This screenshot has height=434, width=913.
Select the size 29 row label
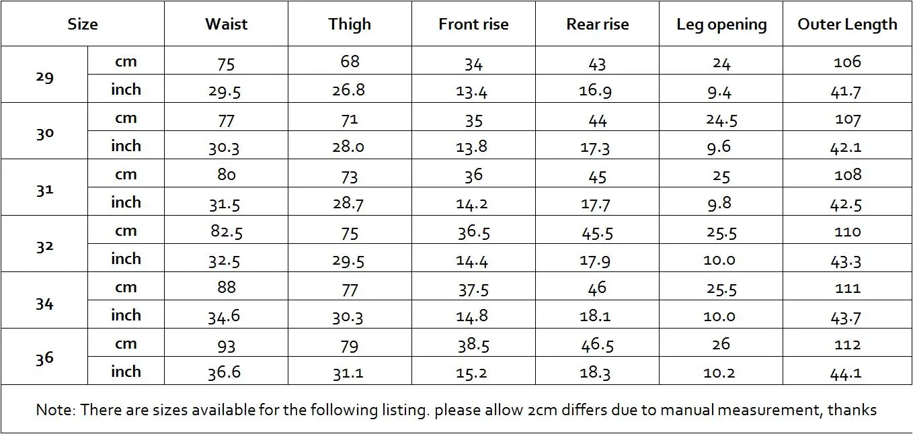(x=44, y=76)
